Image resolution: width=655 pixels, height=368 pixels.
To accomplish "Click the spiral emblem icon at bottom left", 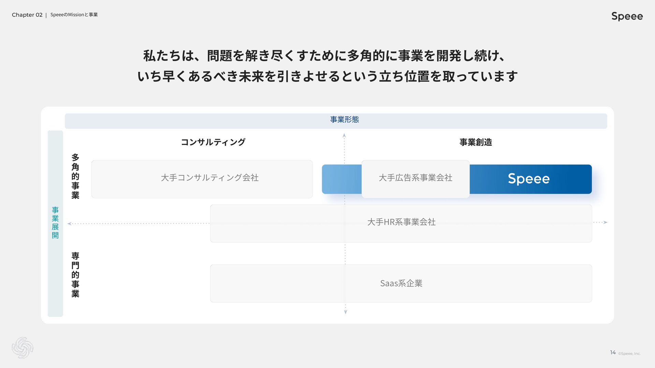I will click(23, 348).
